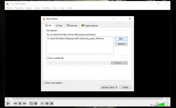The image size is (176, 108).
Task: Open extended settings equalizer icon
Action: (x=36, y=104)
